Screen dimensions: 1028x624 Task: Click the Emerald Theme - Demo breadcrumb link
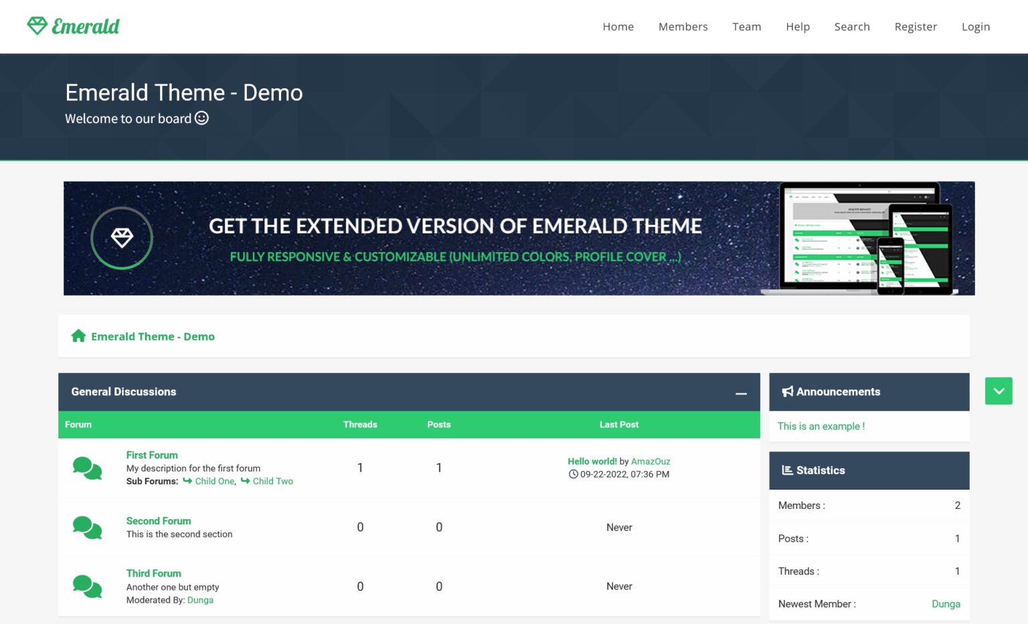click(x=153, y=336)
